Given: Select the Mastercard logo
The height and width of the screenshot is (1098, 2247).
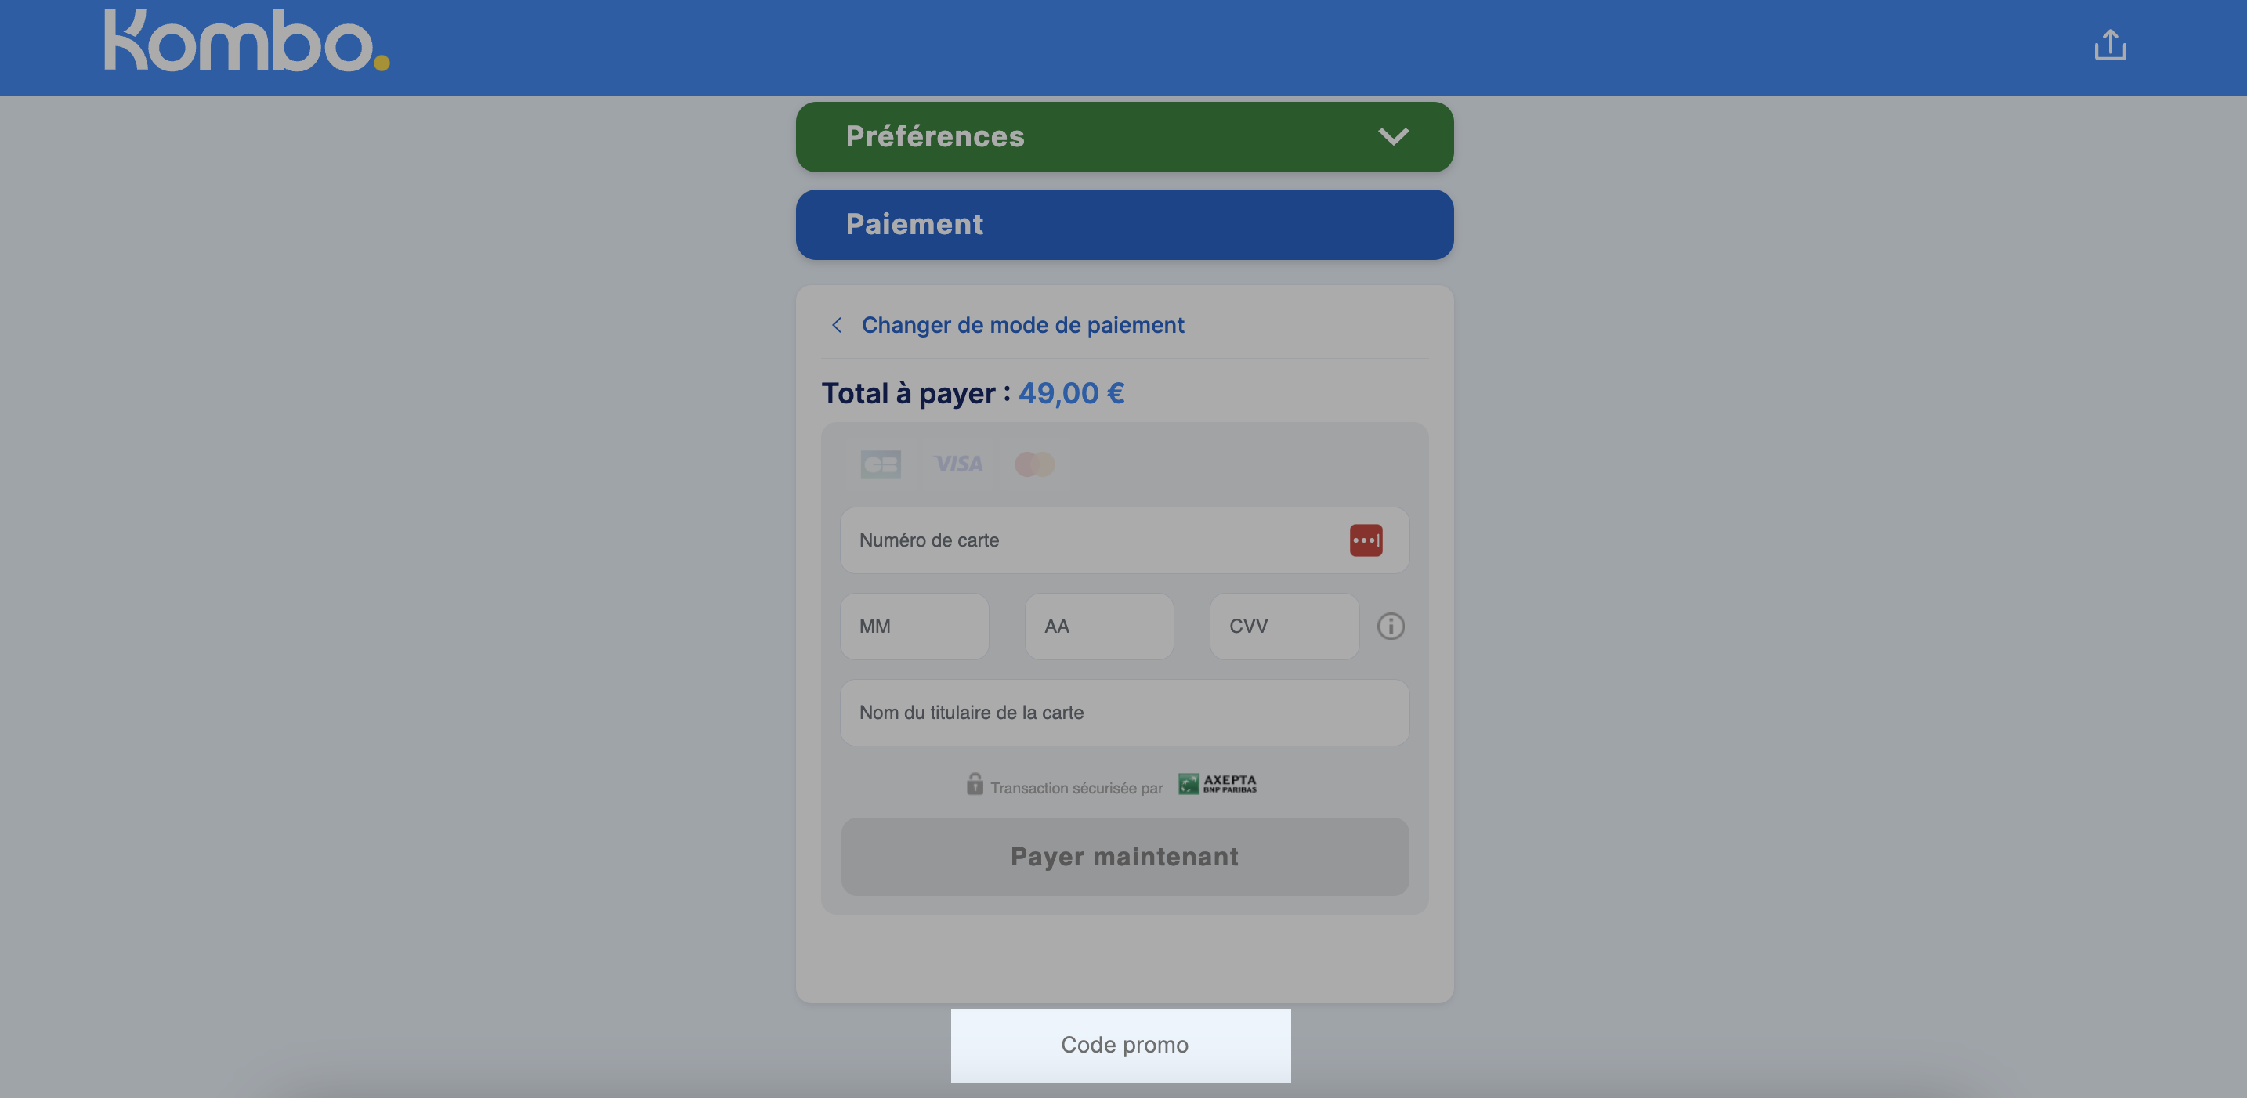Looking at the screenshot, I should 1034,464.
